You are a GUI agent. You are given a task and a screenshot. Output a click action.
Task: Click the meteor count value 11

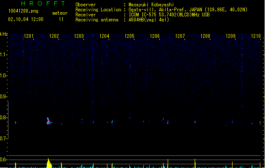click(x=61, y=19)
